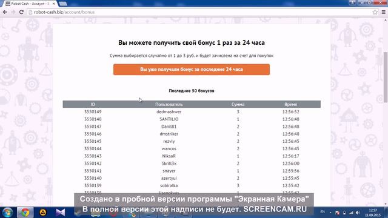Select username Skrill3x in the table
The height and width of the screenshot is (218, 388).
[169, 163]
